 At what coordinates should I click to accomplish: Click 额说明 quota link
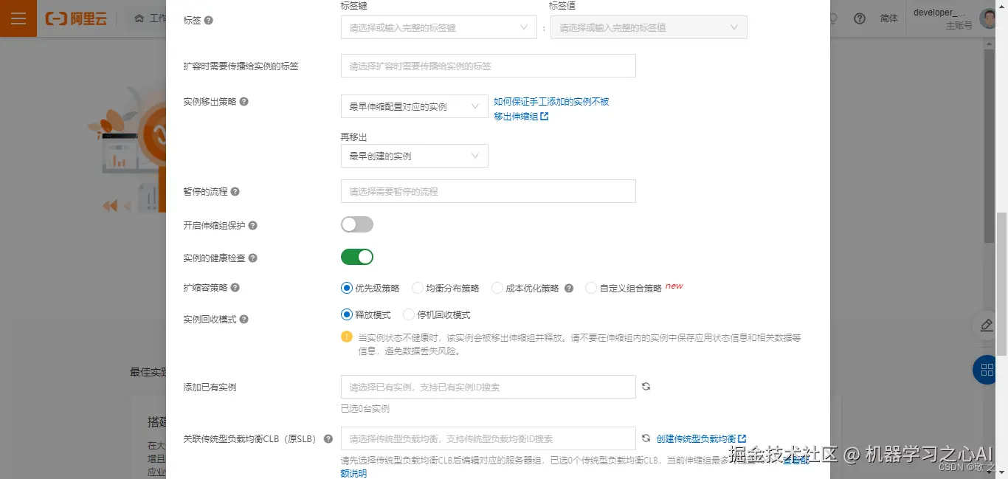click(x=353, y=473)
